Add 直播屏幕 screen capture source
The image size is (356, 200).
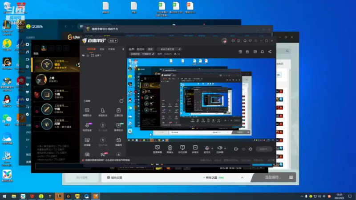click(x=158, y=149)
